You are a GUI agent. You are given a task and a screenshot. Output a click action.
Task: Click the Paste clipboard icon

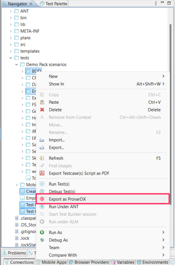tap(42, 102)
